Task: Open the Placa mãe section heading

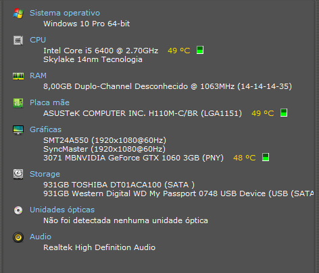Action: click(x=49, y=102)
